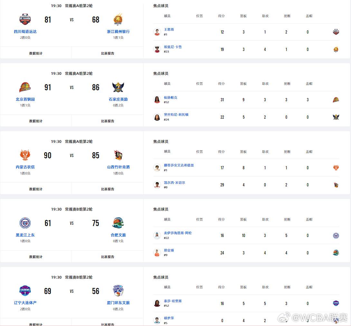Click player 凯尔西·米切尔 name link
The height and width of the screenshot is (326, 351).
point(175,183)
